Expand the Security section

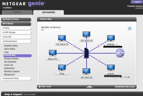pyautogui.click(x=16, y=37)
